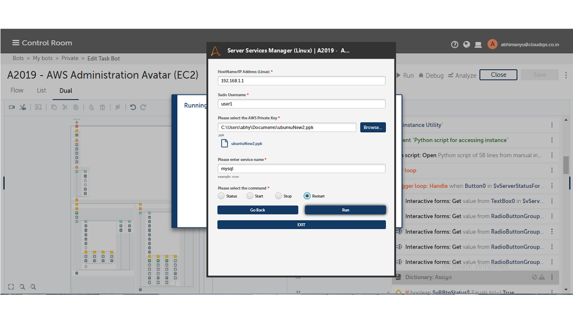
Task: Select the Status radio button
Action: pos(221,196)
